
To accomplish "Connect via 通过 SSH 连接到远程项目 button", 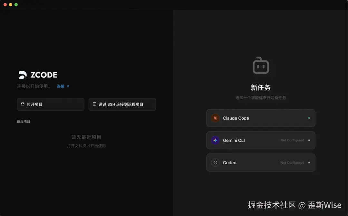I will tap(122, 104).
